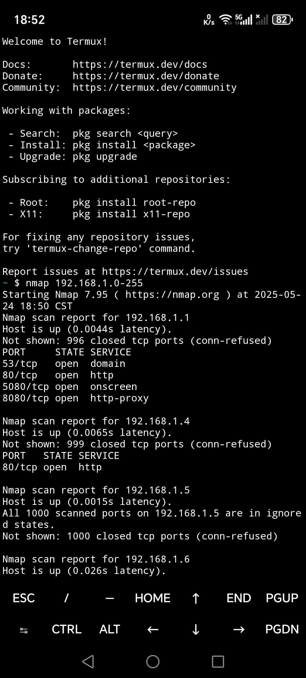Screen dimensions: 306x678
Task: Tap the ESC extra key
Action: (24, 598)
